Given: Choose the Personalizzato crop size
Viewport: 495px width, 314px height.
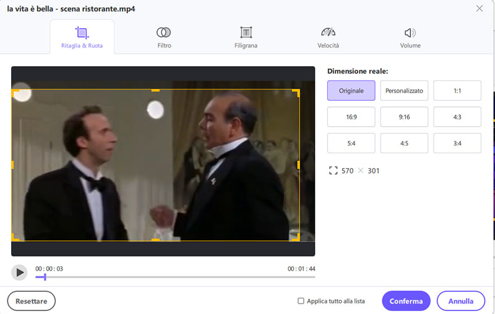Looking at the screenshot, I should coord(404,90).
